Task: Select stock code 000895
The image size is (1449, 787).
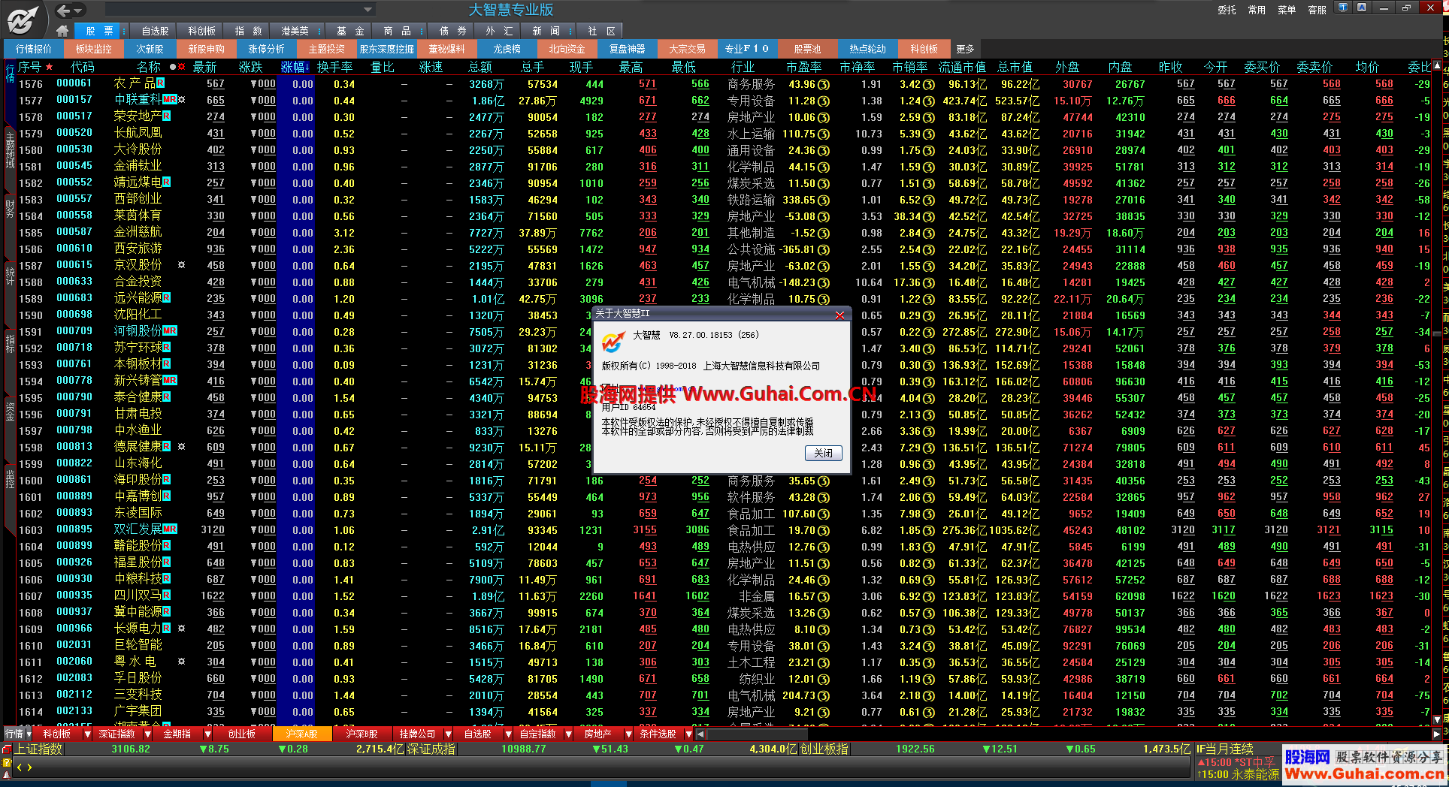Action: [74, 529]
